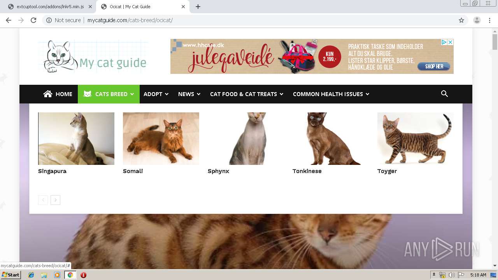
Task: Click the julegaveidé banner ad
Action: [x=312, y=56]
